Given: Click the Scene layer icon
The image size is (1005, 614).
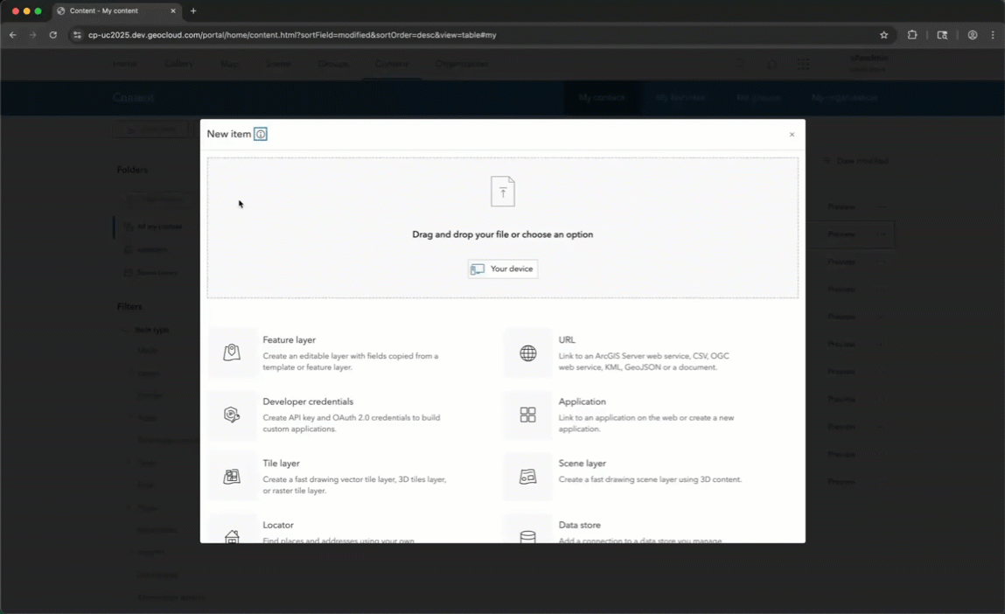Looking at the screenshot, I should [528, 476].
